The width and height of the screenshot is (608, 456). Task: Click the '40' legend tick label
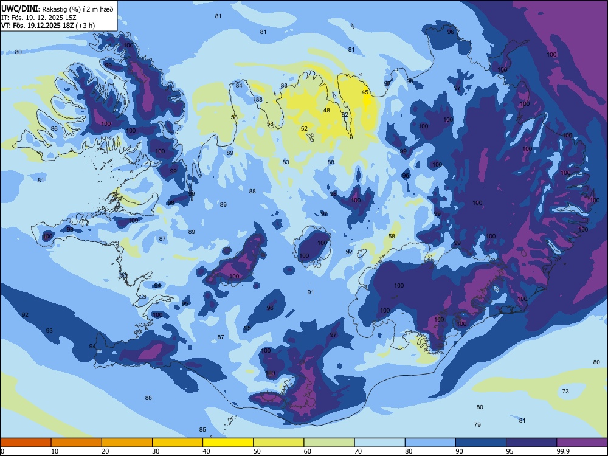point(206,451)
